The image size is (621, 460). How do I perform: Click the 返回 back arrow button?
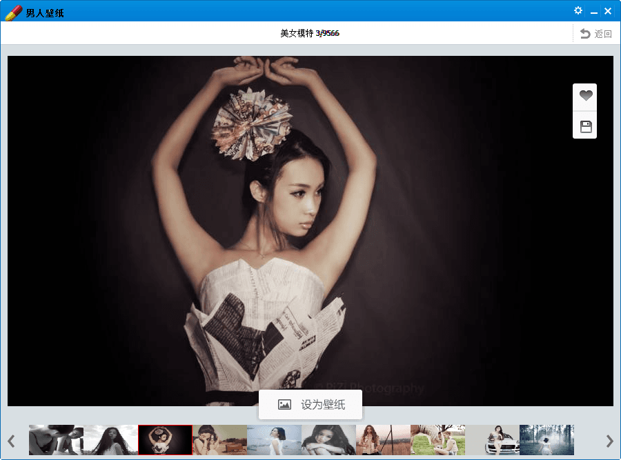[x=596, y=34]
